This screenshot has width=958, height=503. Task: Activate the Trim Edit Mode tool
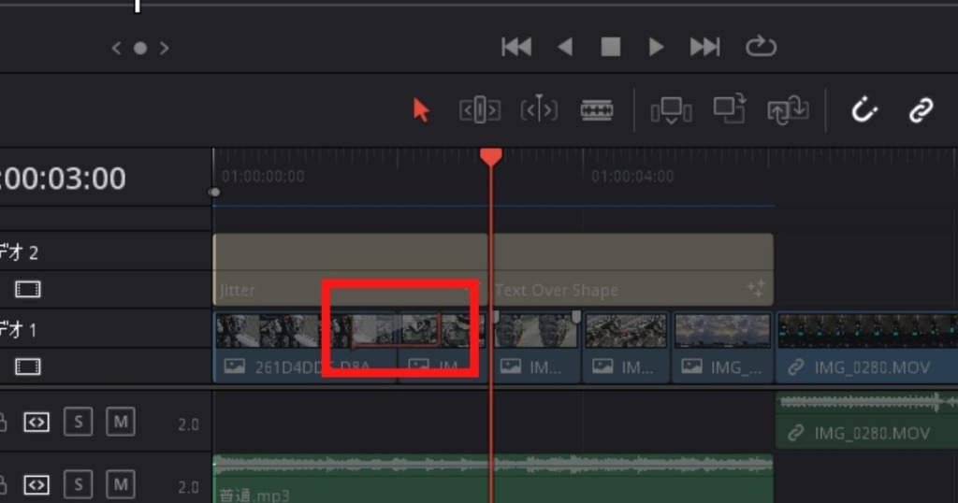tap(479, 110)
